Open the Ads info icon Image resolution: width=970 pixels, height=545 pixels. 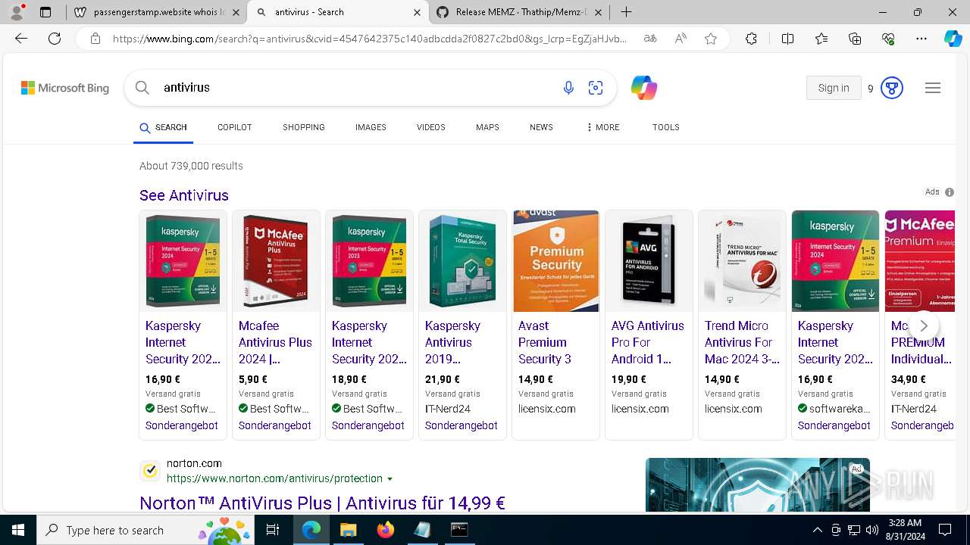(x=950, y=192)
